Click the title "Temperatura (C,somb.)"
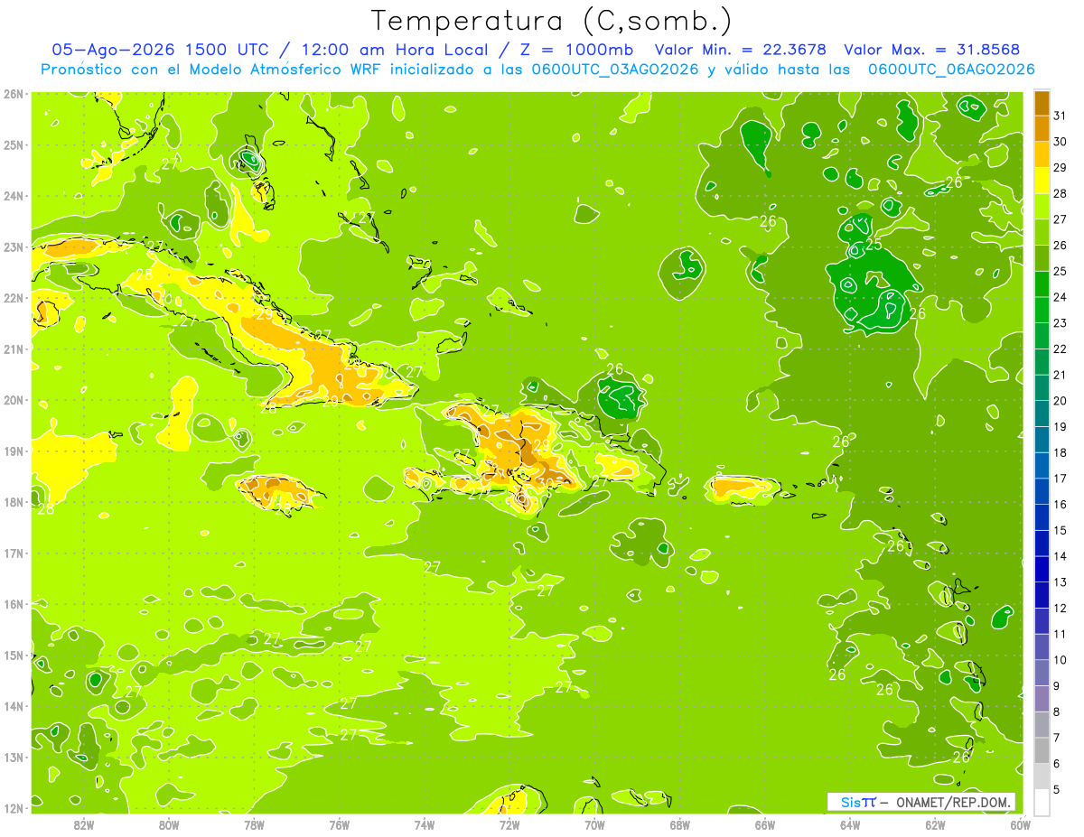The width and height of the screenshot is (1084, 837). click(552, 21)
